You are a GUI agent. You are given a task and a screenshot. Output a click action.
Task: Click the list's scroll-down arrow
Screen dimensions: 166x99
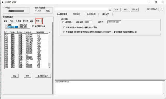tap(49, 67)
